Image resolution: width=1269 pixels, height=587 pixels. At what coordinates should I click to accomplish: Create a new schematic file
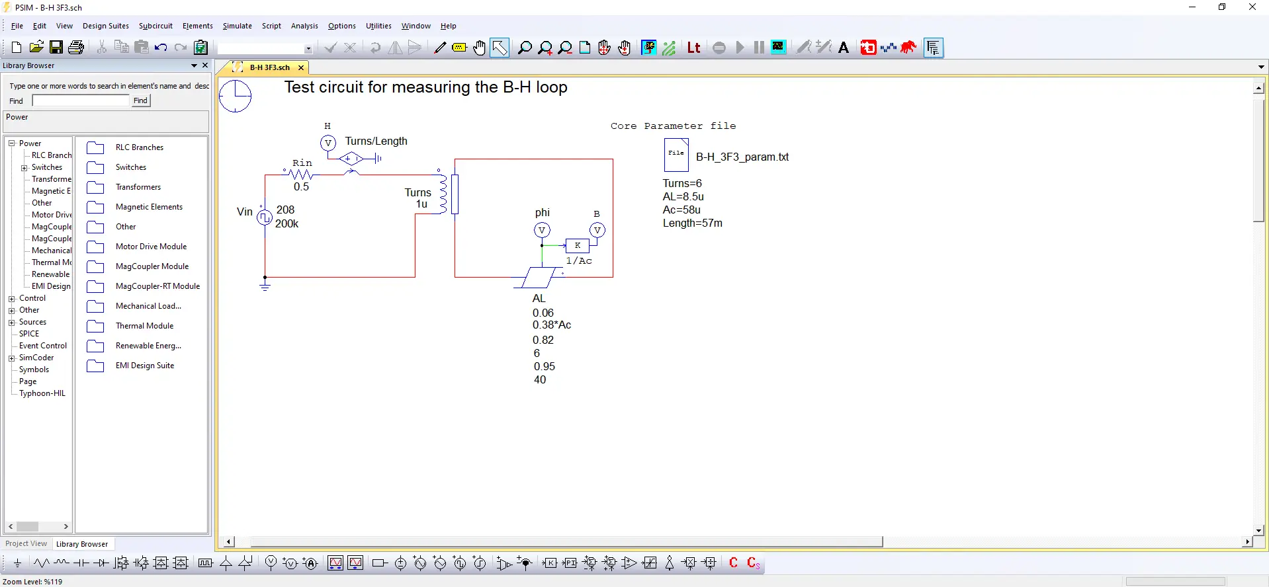click(x=17, y=48)
